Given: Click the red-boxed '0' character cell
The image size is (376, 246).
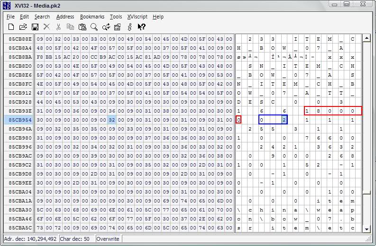Looking at the screenshot, I should (238, 120).
